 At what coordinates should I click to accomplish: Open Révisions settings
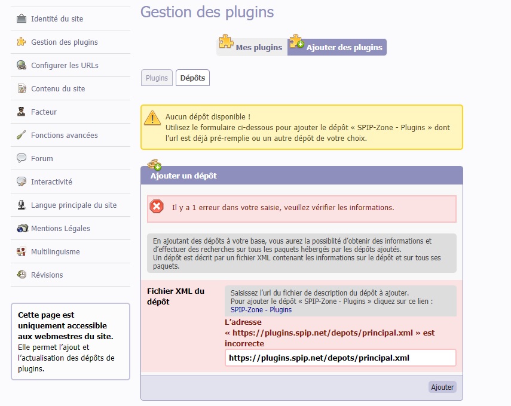point(71,275)
